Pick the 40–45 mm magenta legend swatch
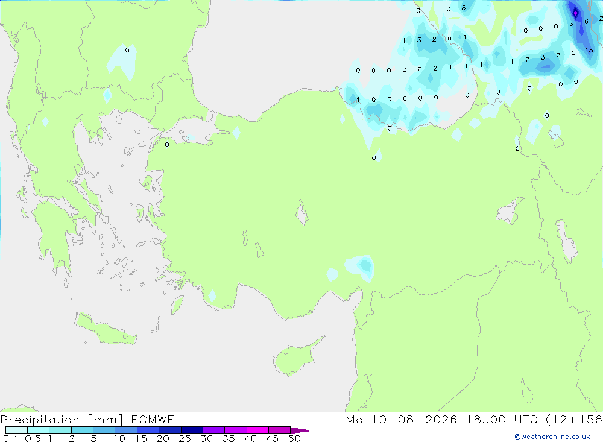 coord(257,430)
